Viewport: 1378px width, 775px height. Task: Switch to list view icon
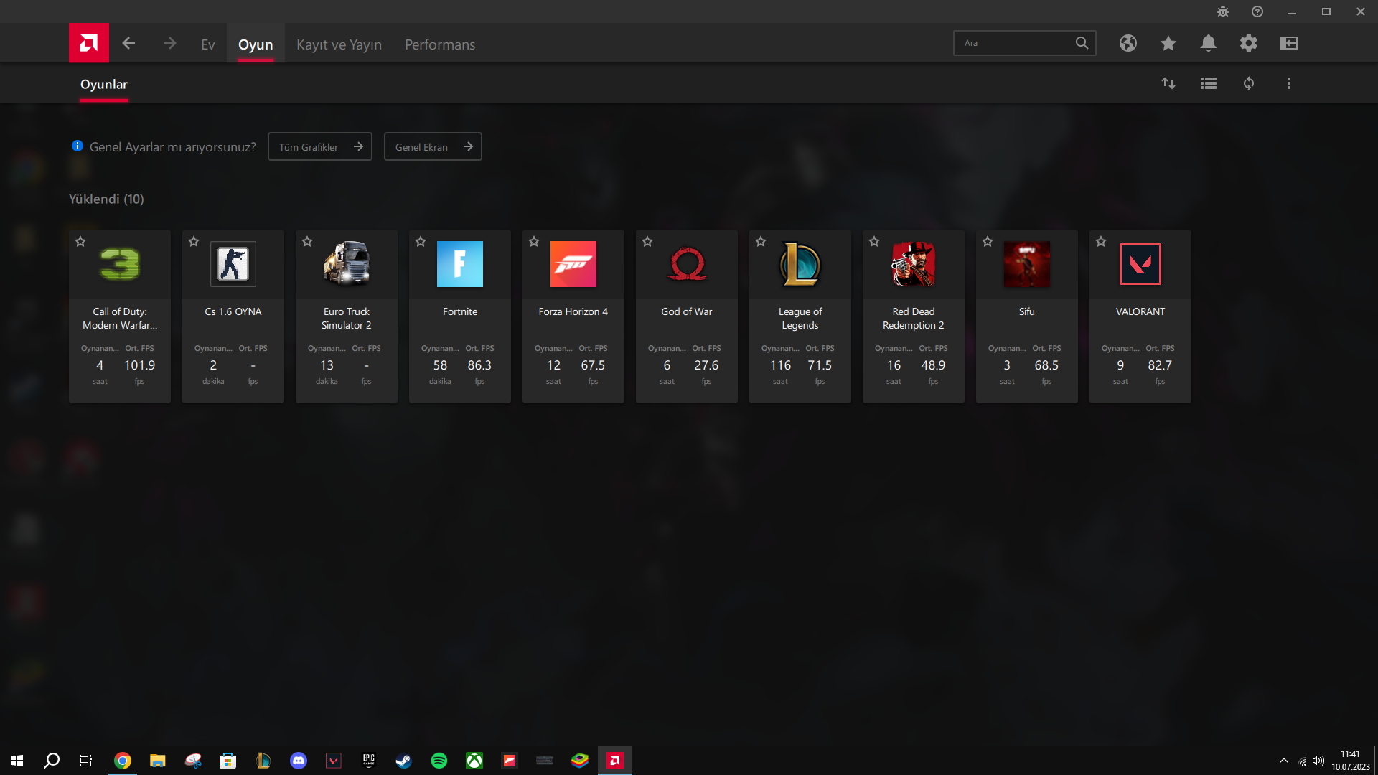1208,83
